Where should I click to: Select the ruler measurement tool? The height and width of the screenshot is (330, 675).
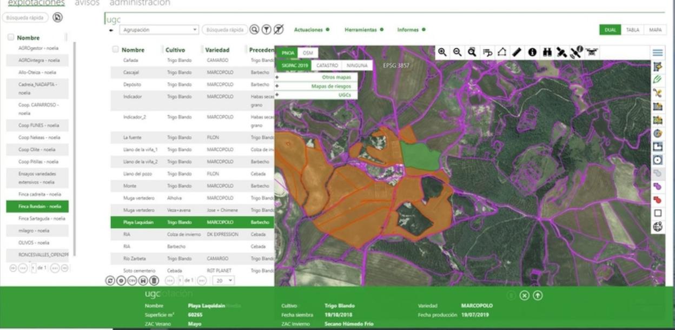pyautogui.click(x=516, y=52)
